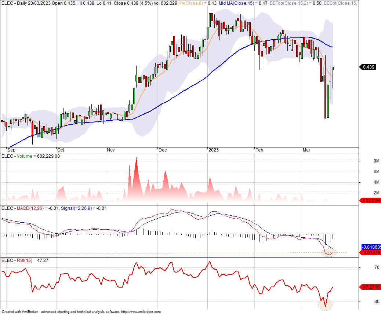Select the 2023 year marker on time axis
381x314 pixels.
(x=214, y=150)
